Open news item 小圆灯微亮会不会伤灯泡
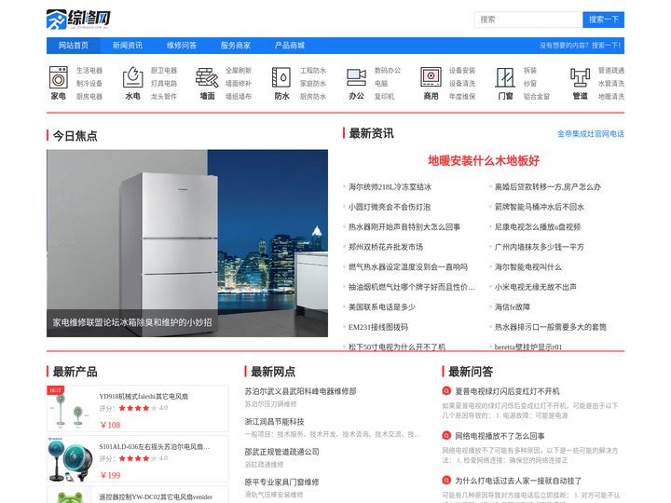The height and width of the screenshot is (503, 671). (x=390, y=207)
